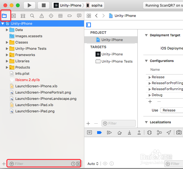
Task: Open the Project navigator folder icon
Action: tap(4, 16)
